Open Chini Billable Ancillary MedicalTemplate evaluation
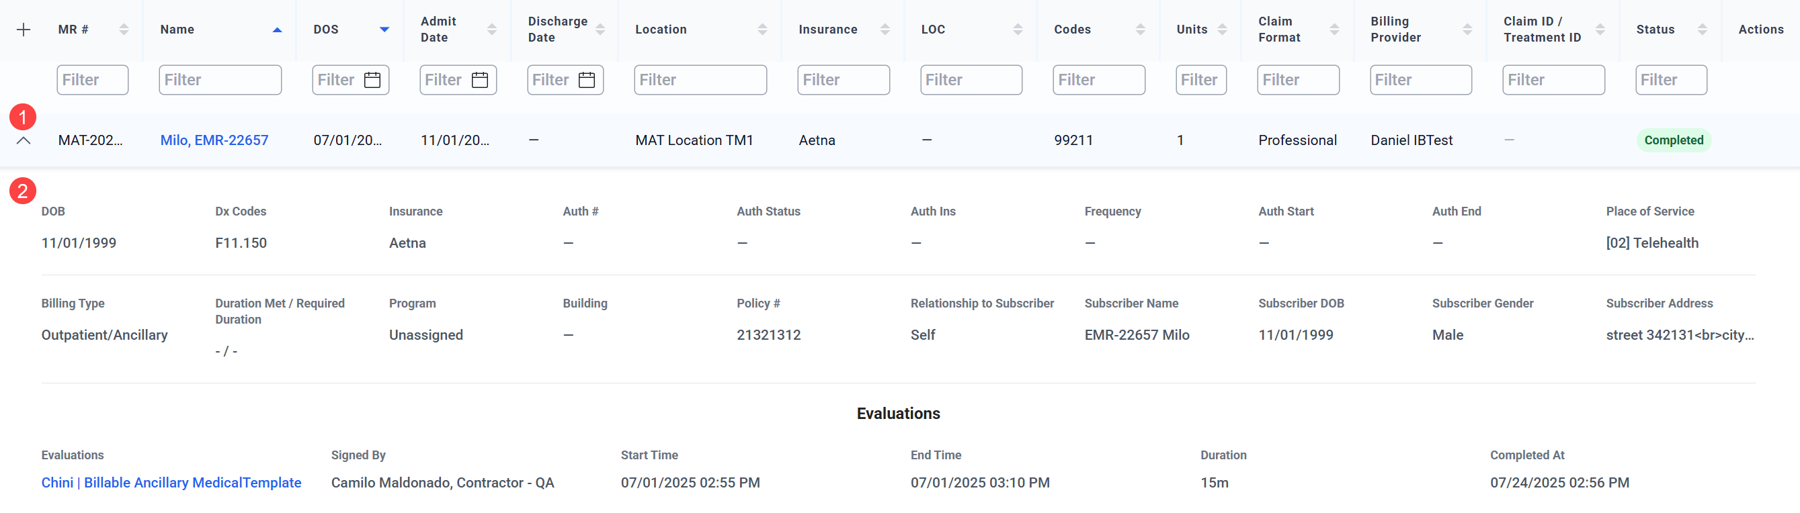The image size is (1800, 513). [171, 482]
